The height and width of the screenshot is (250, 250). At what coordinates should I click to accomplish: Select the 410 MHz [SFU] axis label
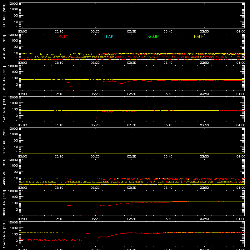pyautogui.click(x=4, y=47)
